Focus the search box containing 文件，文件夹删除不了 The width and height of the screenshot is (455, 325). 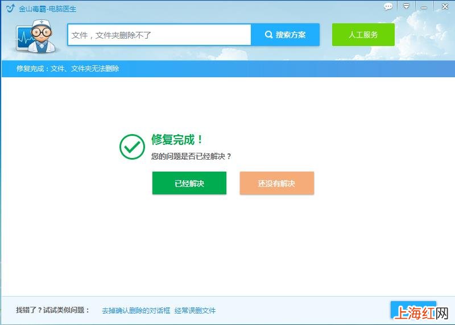[159, 35]
